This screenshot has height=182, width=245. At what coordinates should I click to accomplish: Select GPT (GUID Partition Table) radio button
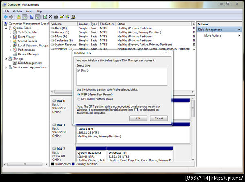(x=79, y=99)
